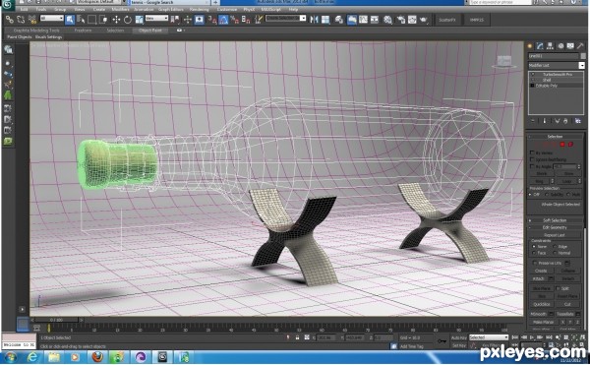
Task: Open key filter Selected dropdown
Action: pyautogui.click(x=489, y=337)
